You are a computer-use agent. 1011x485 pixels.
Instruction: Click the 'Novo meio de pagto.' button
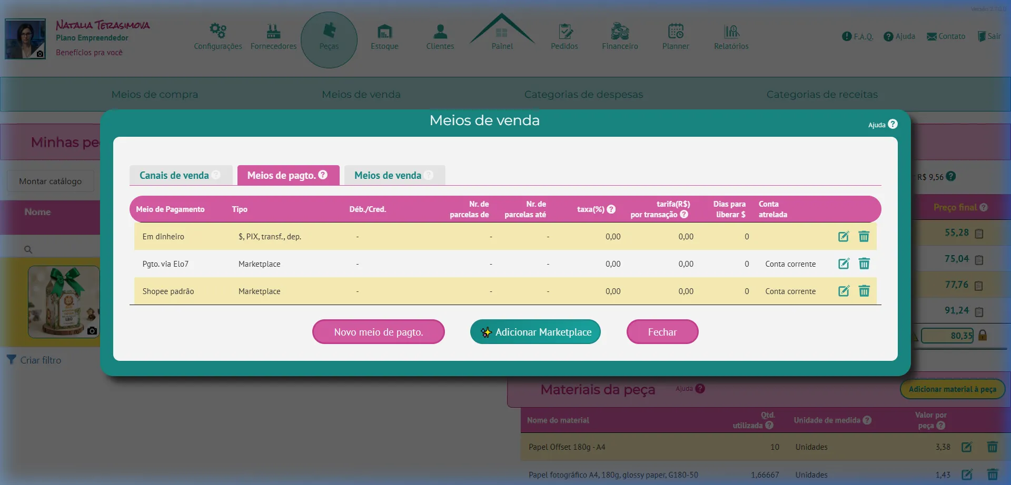coord(378,331)
